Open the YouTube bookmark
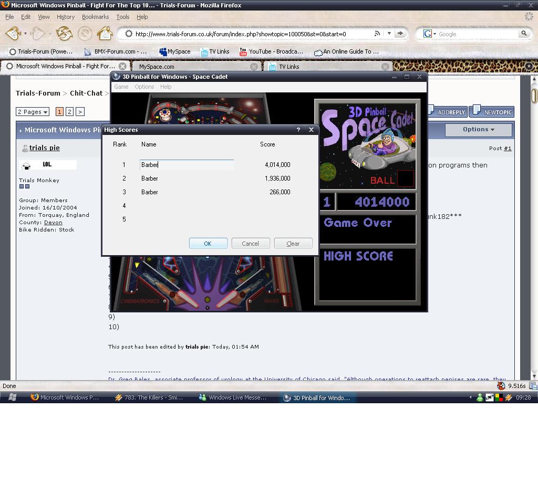The width and height of the screenshot is (538, 504). 271,51
